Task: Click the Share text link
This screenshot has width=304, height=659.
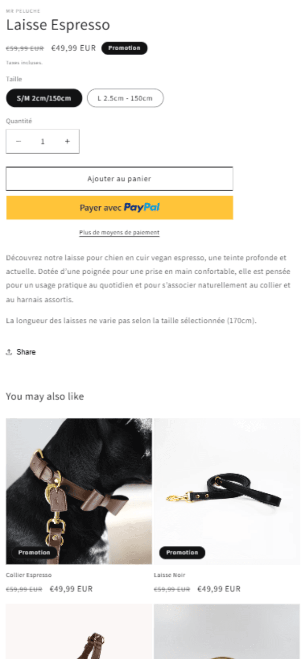Action: coord(26,352)
